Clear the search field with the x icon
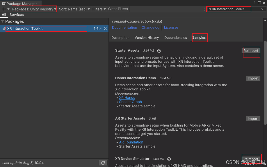 (262, 9)
